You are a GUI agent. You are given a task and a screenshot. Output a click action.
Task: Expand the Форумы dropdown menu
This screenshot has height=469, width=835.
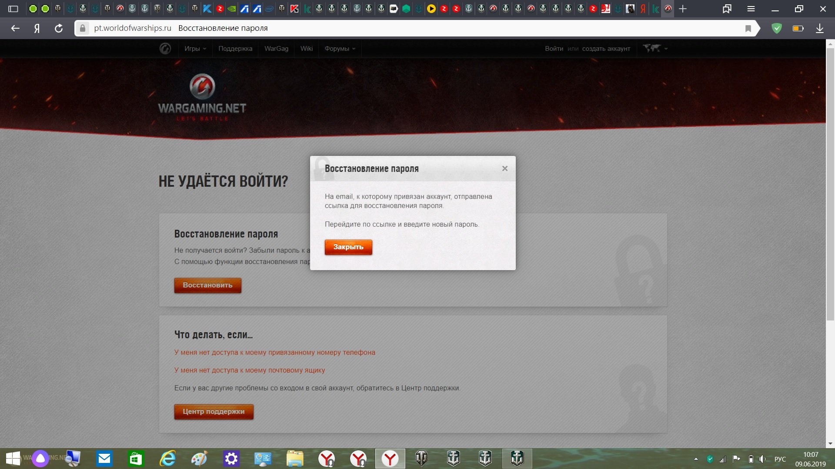click(x=340, y=49)
